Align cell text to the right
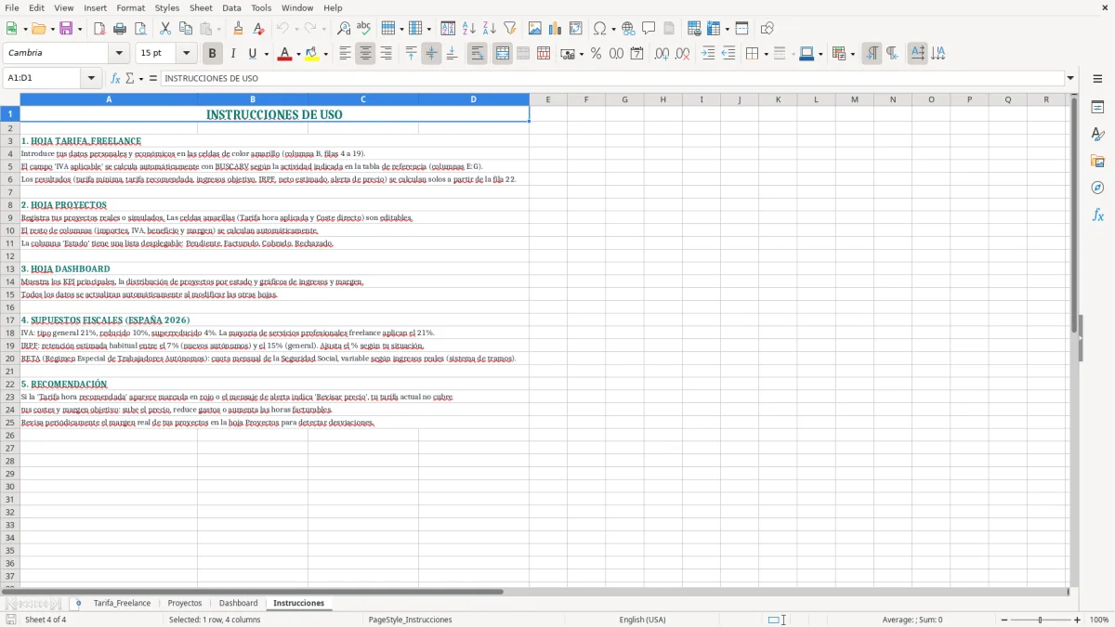The width and height of the screenshot is (1115, 627). click(x=386, y=54)
